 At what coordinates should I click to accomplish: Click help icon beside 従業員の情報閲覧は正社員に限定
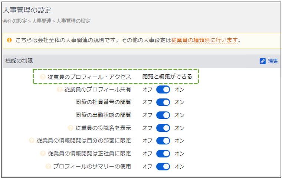point(43,153)
